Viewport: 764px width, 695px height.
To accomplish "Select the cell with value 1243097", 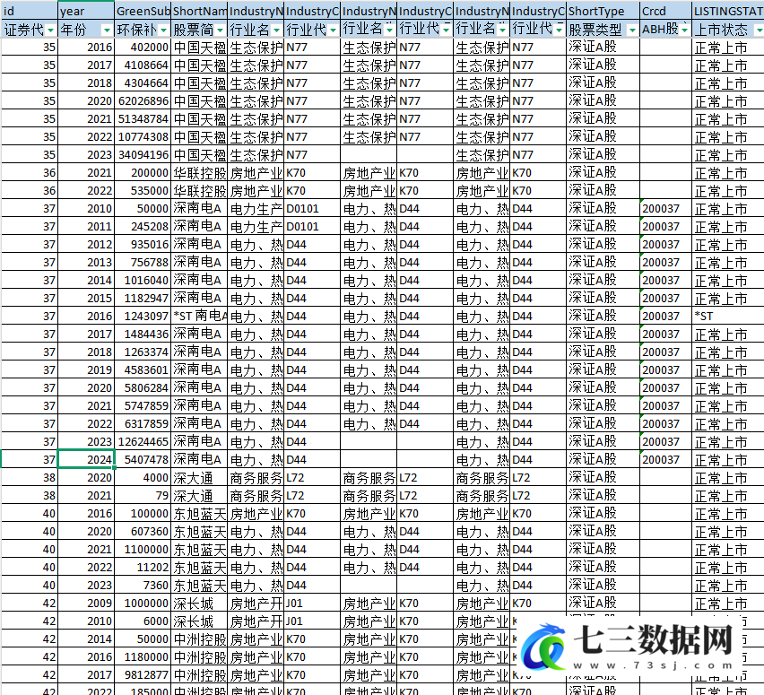I will pyautogui.click(x=143, y=317).
